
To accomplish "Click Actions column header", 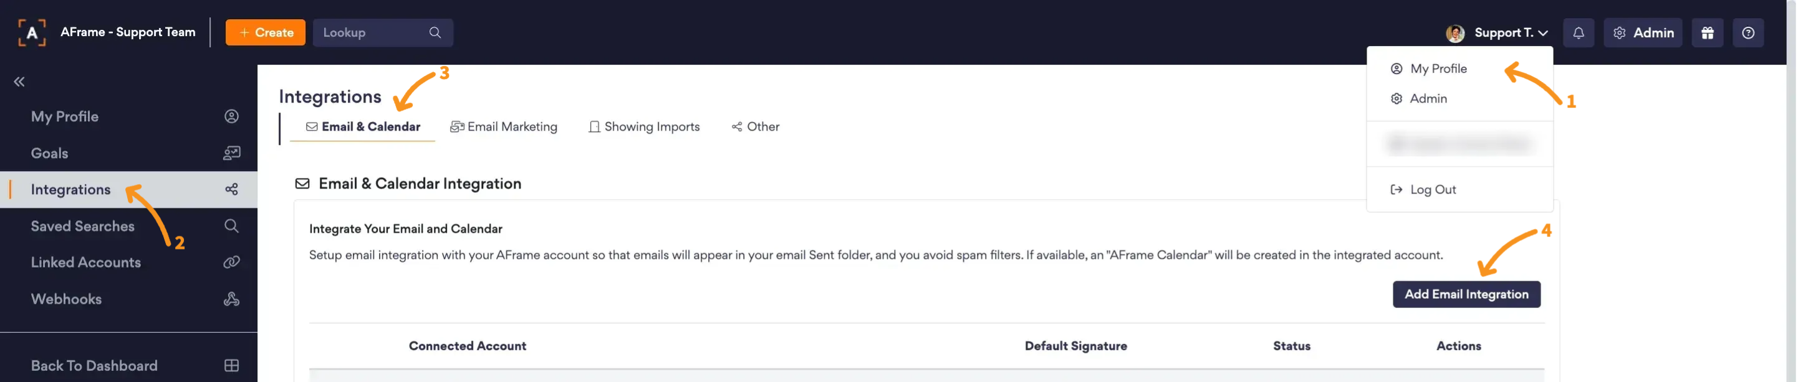I will pyautogui.click(x=1458, y=347).
